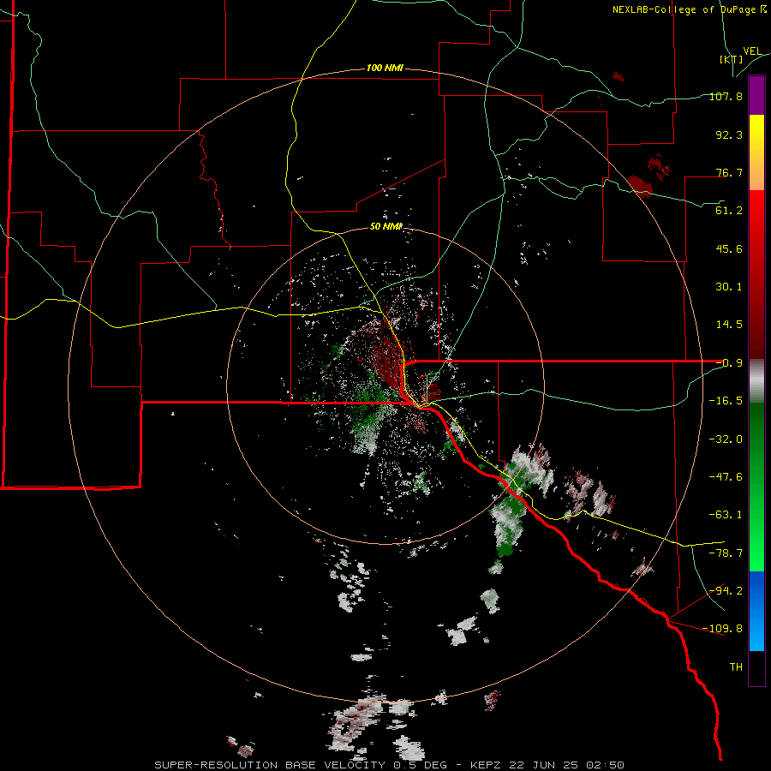This screenshot has height=771, width=771.
Task: Select the 107.8 scale value
Action: (x=726, y=96)
